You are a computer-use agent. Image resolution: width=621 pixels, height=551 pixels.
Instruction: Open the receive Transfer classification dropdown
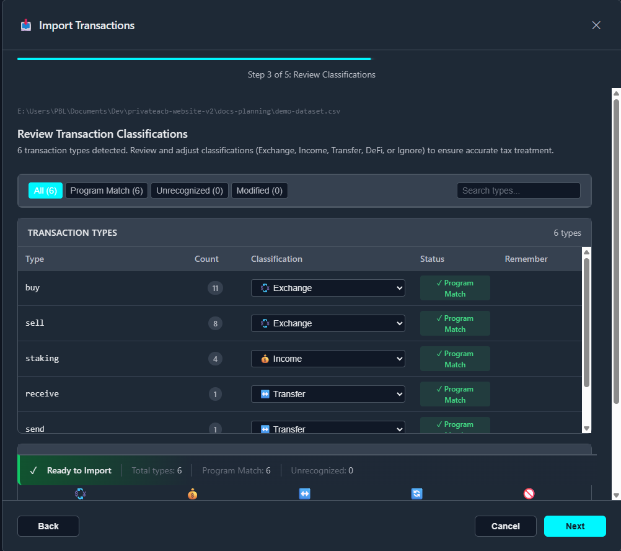(x=328, y=394)
